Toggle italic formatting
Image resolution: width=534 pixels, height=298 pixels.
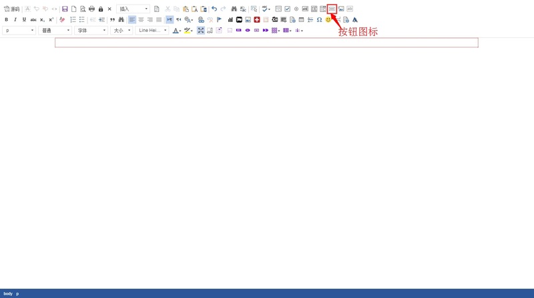(15, 20)
